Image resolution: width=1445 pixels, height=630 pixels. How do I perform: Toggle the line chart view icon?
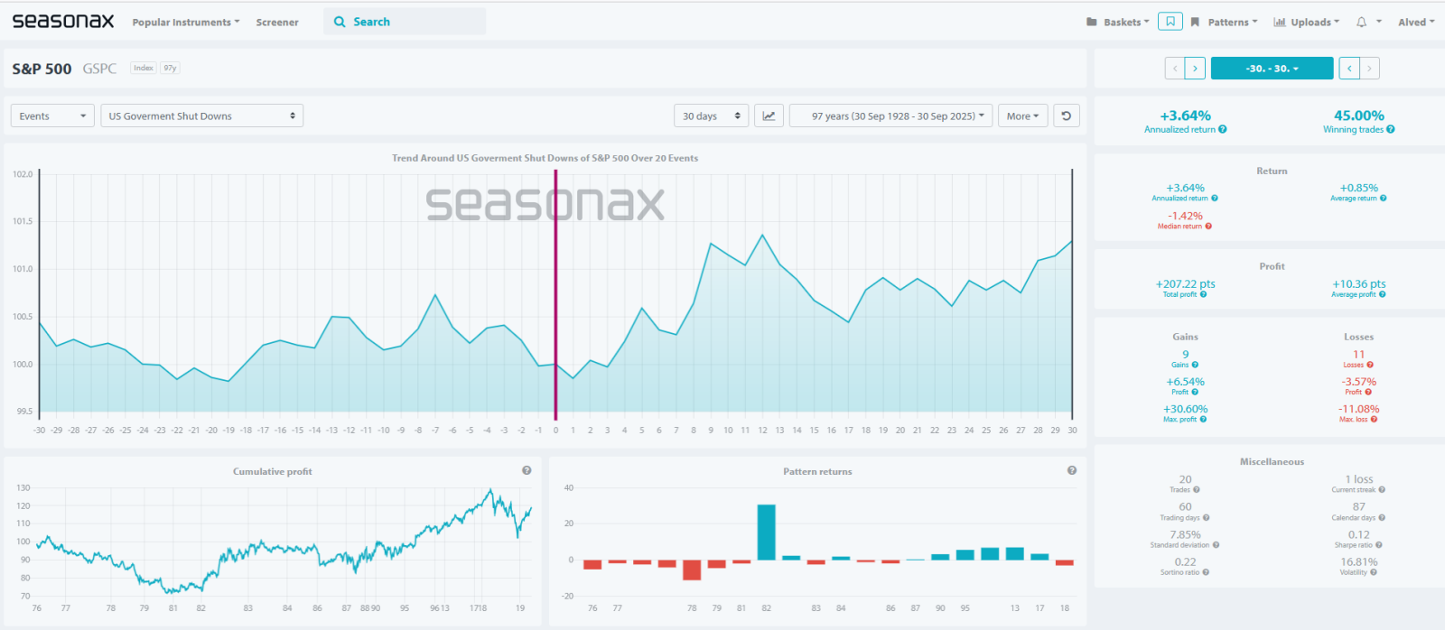pos(769,116)
